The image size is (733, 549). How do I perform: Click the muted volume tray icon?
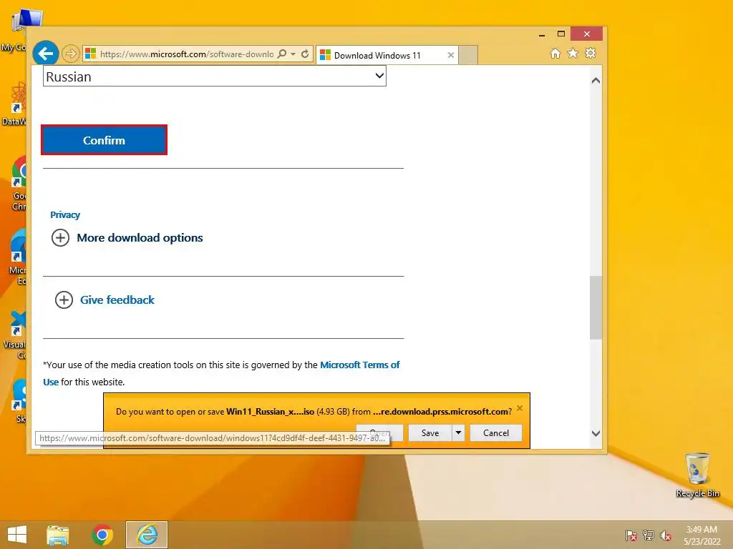666,535
